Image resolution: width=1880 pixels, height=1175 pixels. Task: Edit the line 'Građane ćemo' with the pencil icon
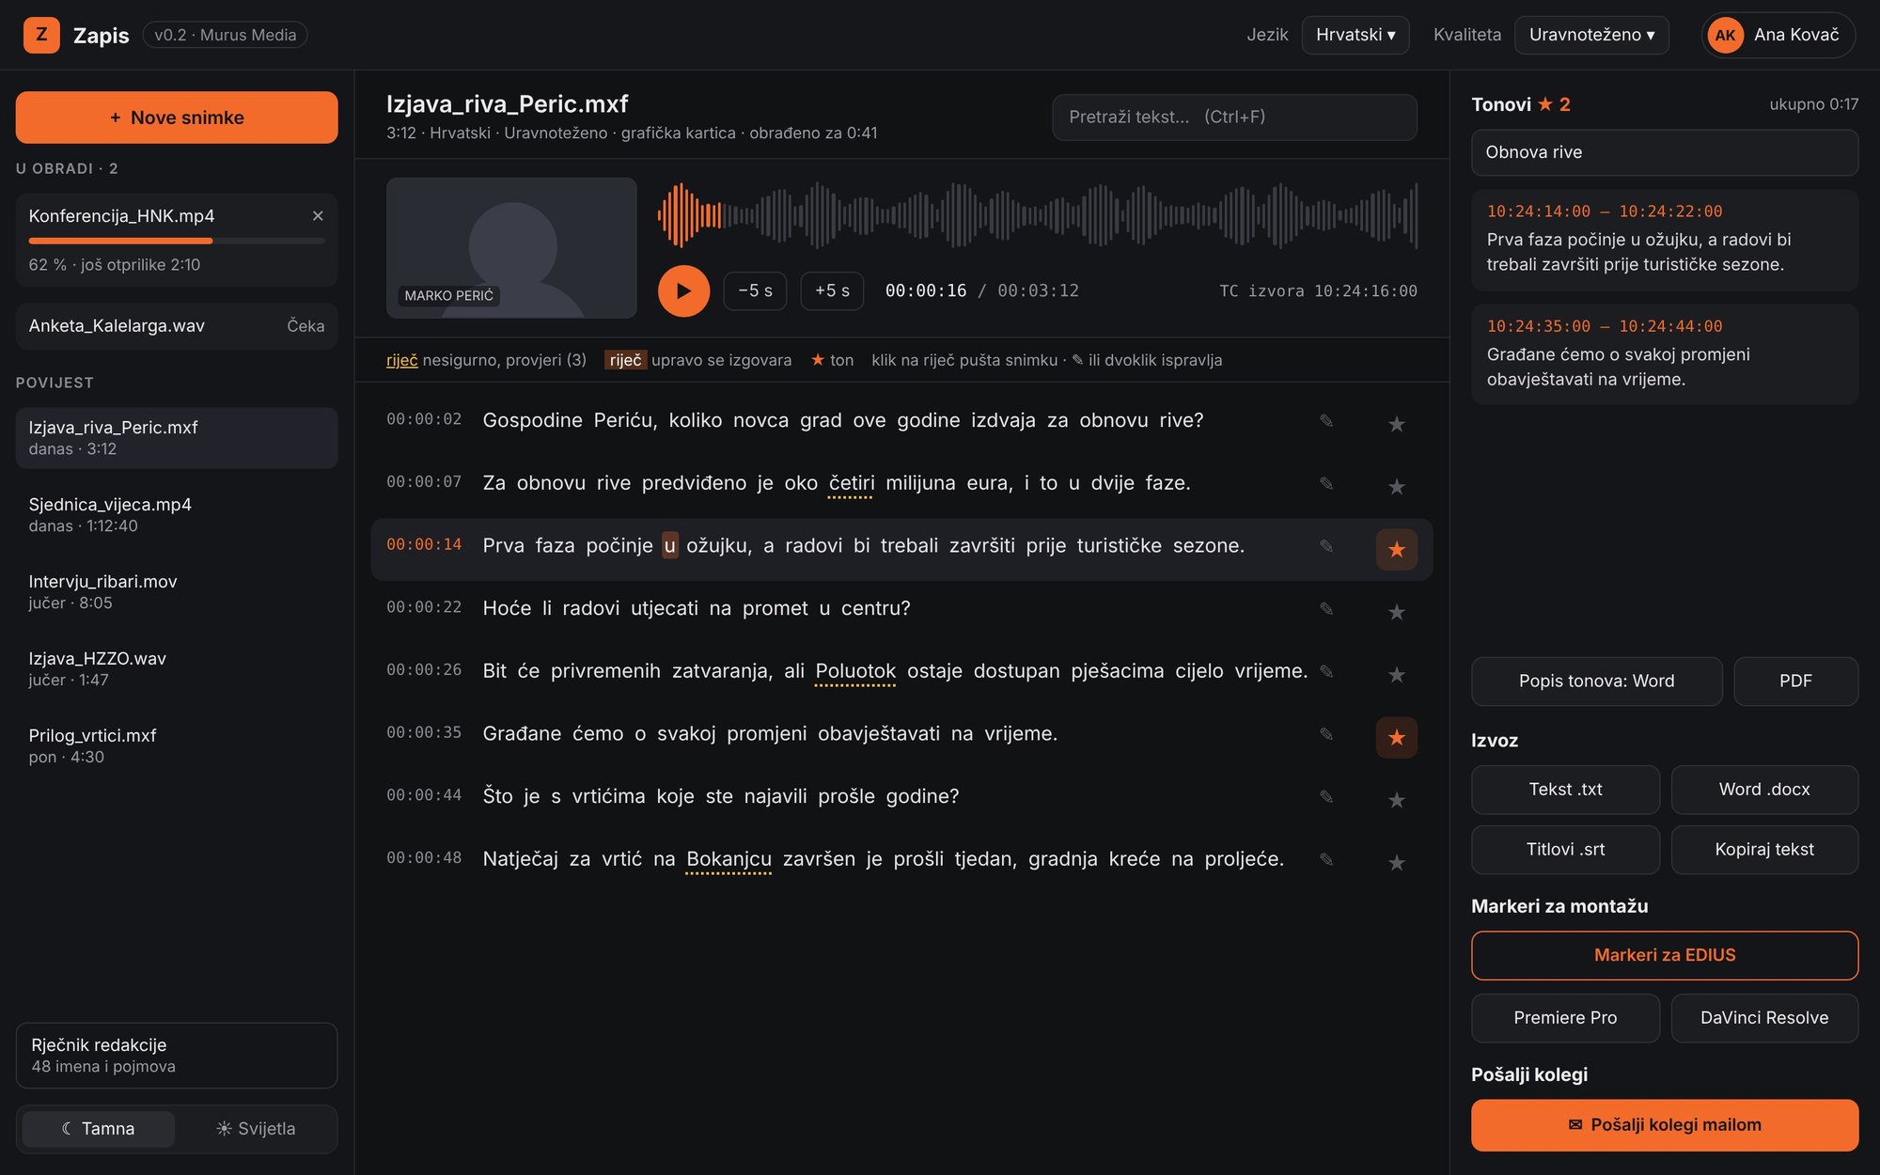coord(1326,734)
